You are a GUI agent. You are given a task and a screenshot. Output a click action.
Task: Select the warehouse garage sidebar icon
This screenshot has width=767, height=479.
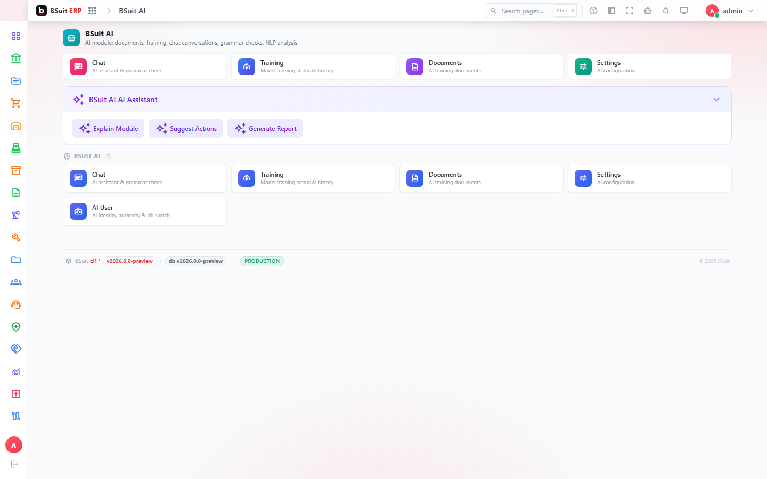coord(16,126)
